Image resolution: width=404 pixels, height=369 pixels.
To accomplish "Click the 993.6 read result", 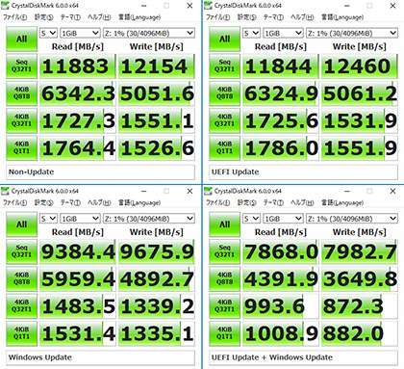I will pos(281,306).
